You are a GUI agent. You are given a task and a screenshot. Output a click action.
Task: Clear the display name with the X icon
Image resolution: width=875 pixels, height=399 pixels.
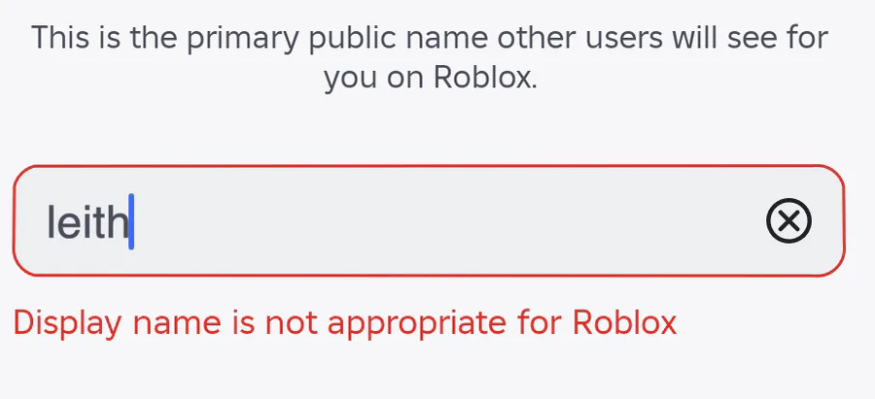tap(788, 220)
